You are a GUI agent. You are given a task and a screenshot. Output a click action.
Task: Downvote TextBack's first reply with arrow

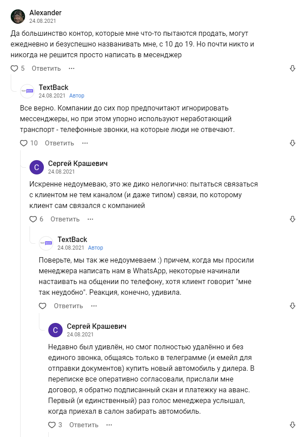(x=293, y=143)
